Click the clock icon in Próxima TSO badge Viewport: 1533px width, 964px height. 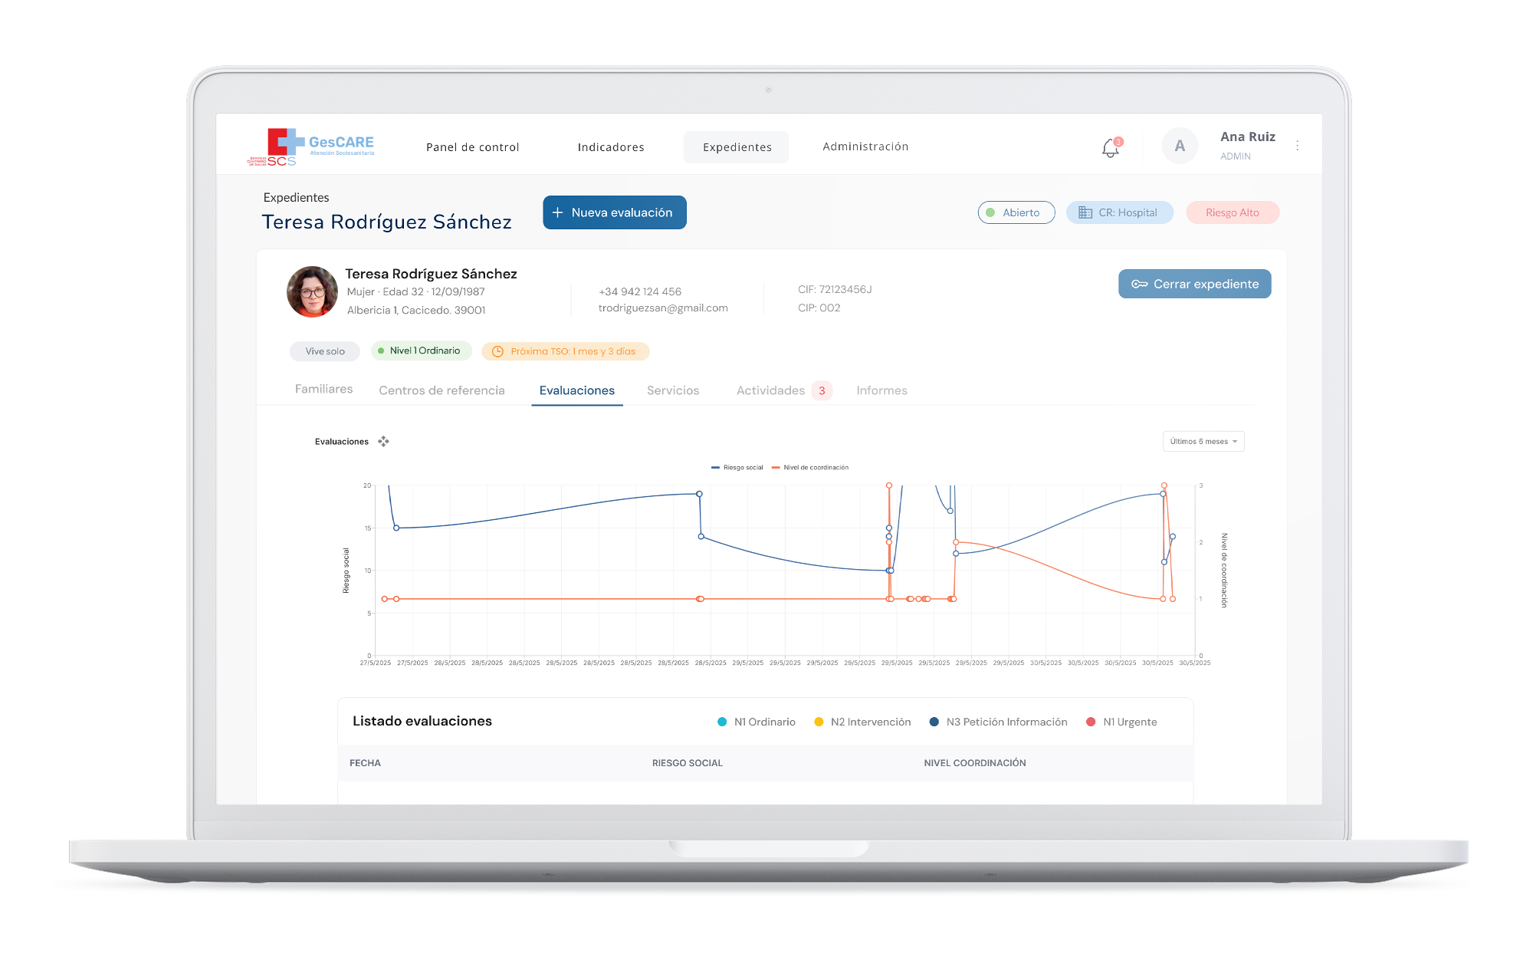tap(497, 351)
